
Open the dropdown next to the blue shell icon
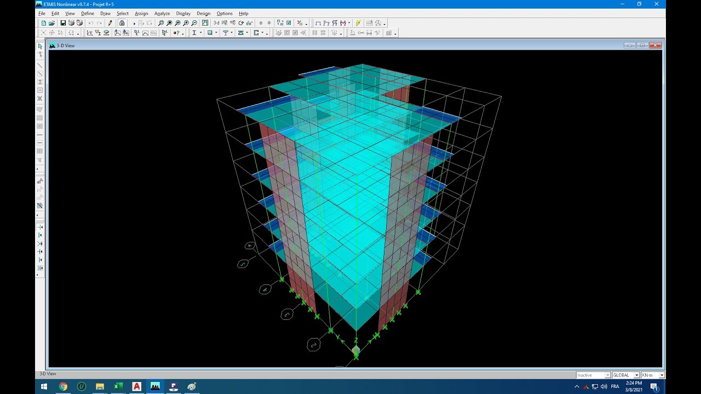pyautogui.click(x=216, y=33)
